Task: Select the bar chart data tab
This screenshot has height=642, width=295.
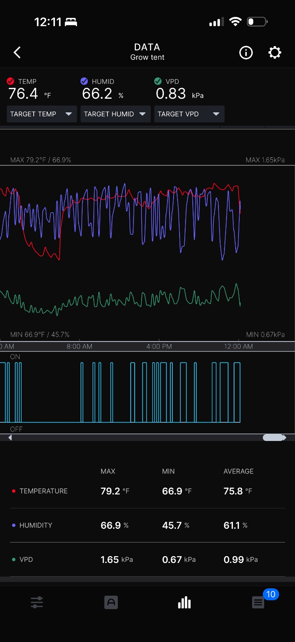Action: coord(184,602)
